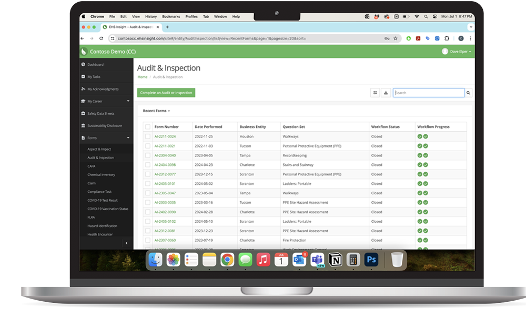526x316 pixels.
Task: Open Hazard Identification form in sidebar
Action: pyautogui.click(x=103, y=226)
